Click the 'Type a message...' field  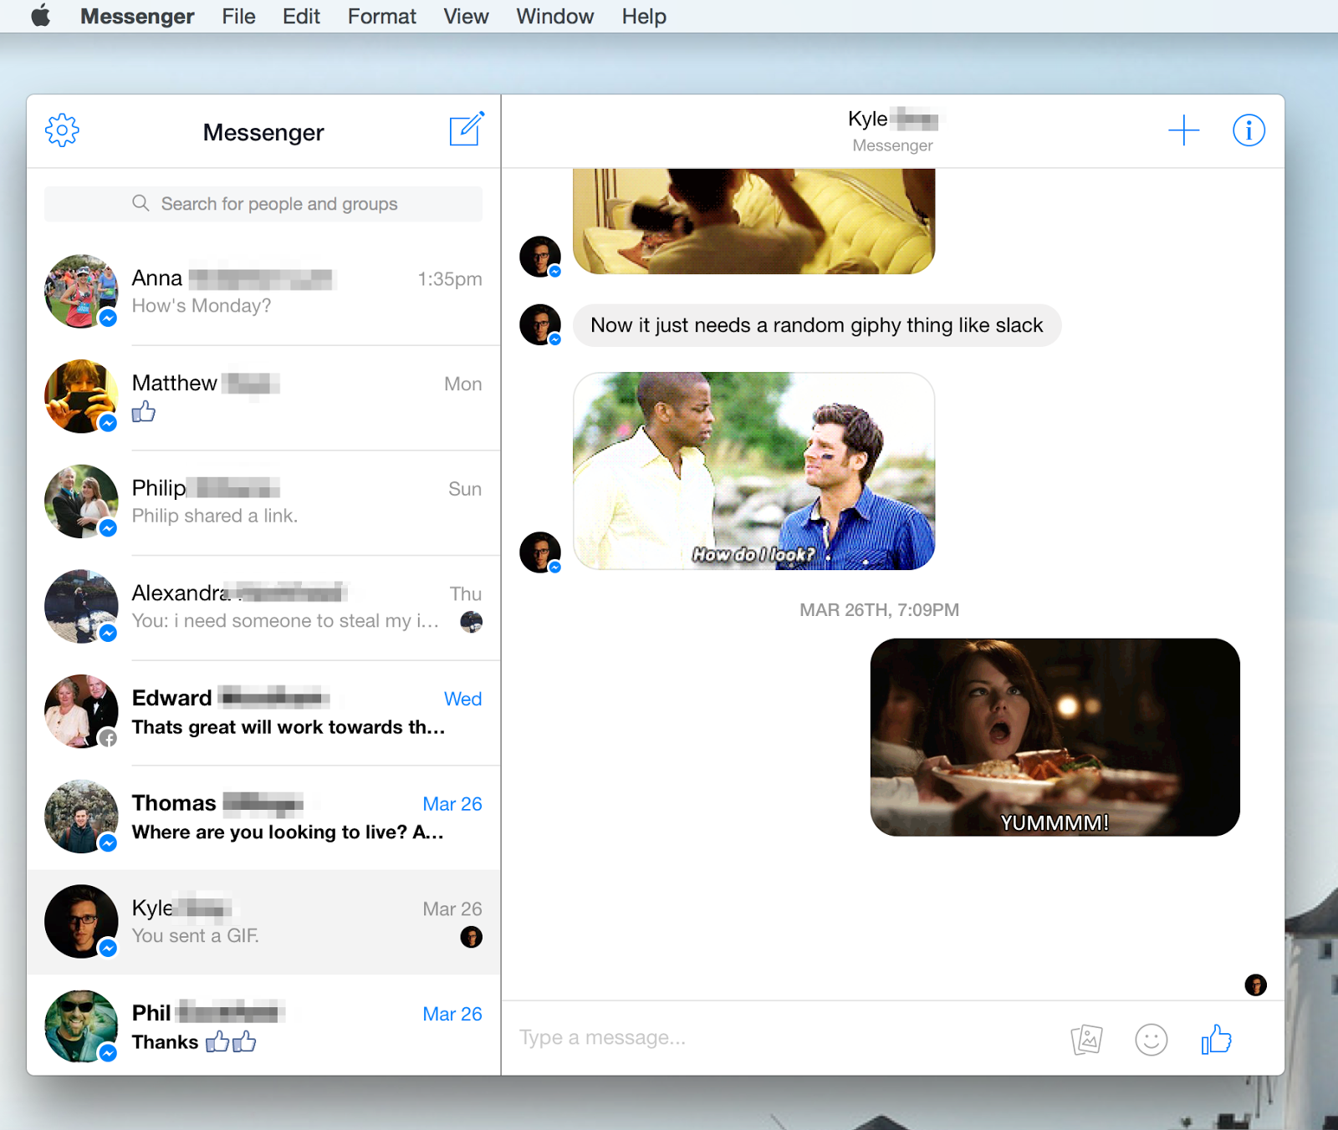click(x=786, y=1038)
